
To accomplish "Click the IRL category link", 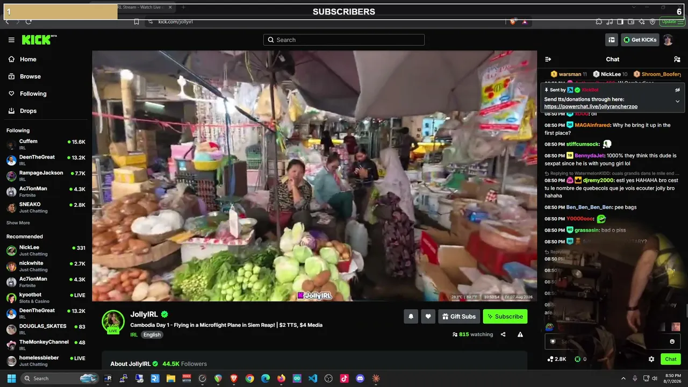I will 134,334.
